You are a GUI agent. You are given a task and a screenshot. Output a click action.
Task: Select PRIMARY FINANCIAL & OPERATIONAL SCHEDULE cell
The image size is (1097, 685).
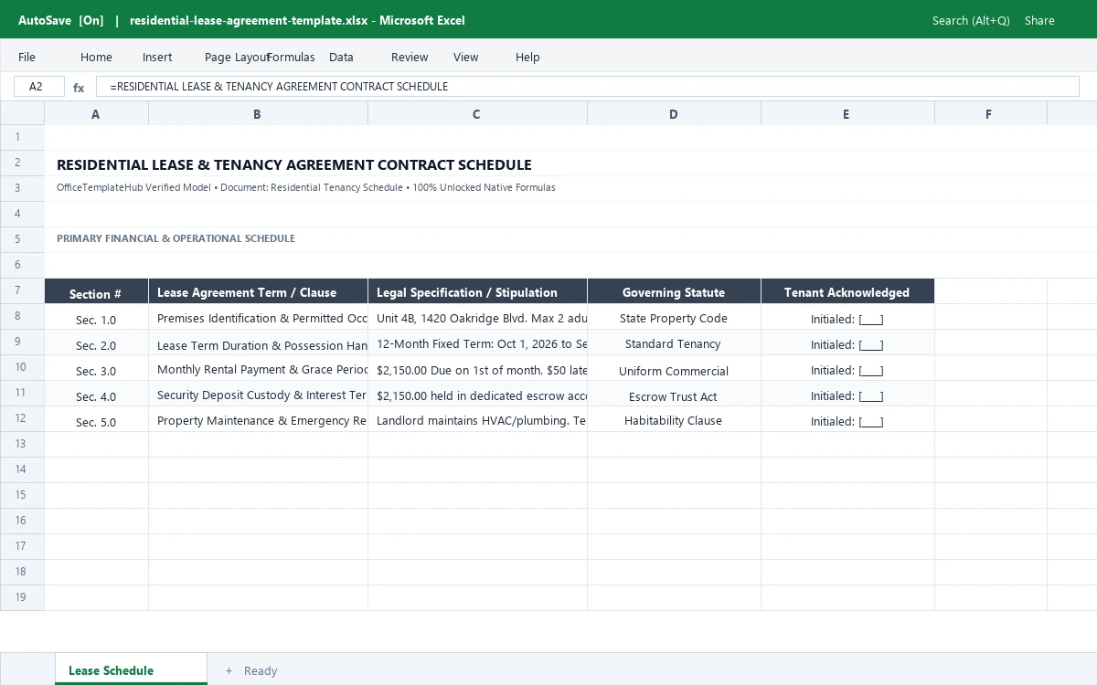pyautogui.click(x=176, y=238)
